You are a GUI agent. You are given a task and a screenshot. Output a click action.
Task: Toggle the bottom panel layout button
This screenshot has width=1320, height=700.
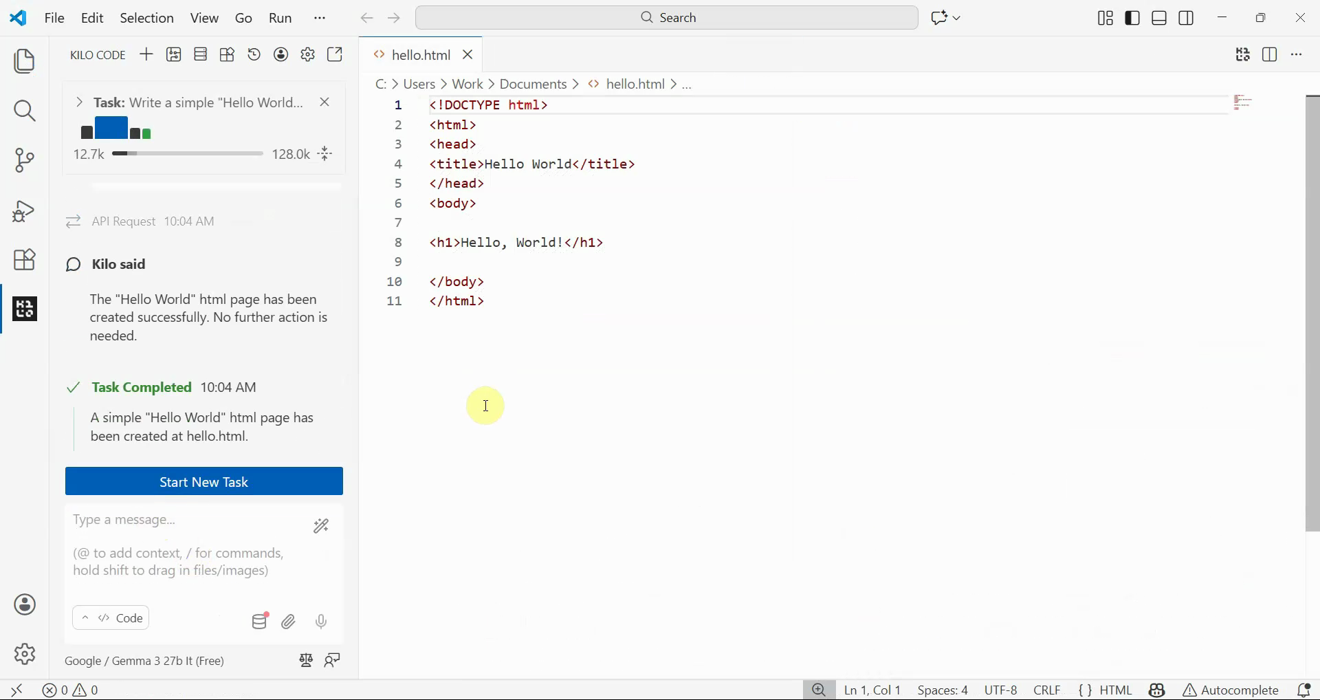coord(1160,19)
